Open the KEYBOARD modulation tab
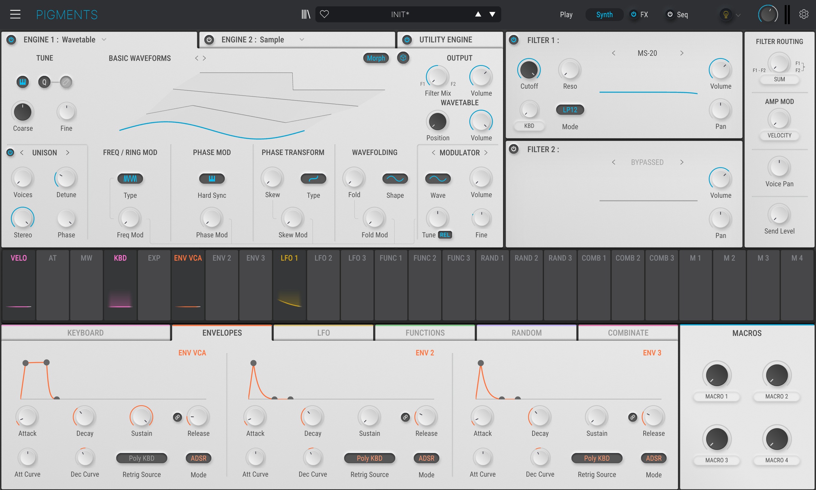 (86, 333)
